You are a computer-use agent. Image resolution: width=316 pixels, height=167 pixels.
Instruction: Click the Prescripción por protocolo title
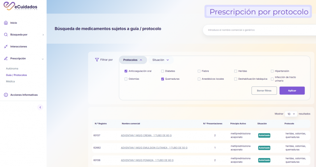pyautogui.click(x=259, y=12)
